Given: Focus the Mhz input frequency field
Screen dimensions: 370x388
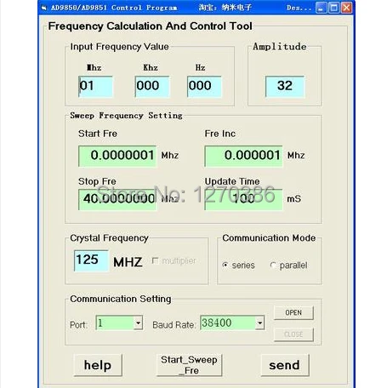Looking at the screenshot, I should 95,86.
